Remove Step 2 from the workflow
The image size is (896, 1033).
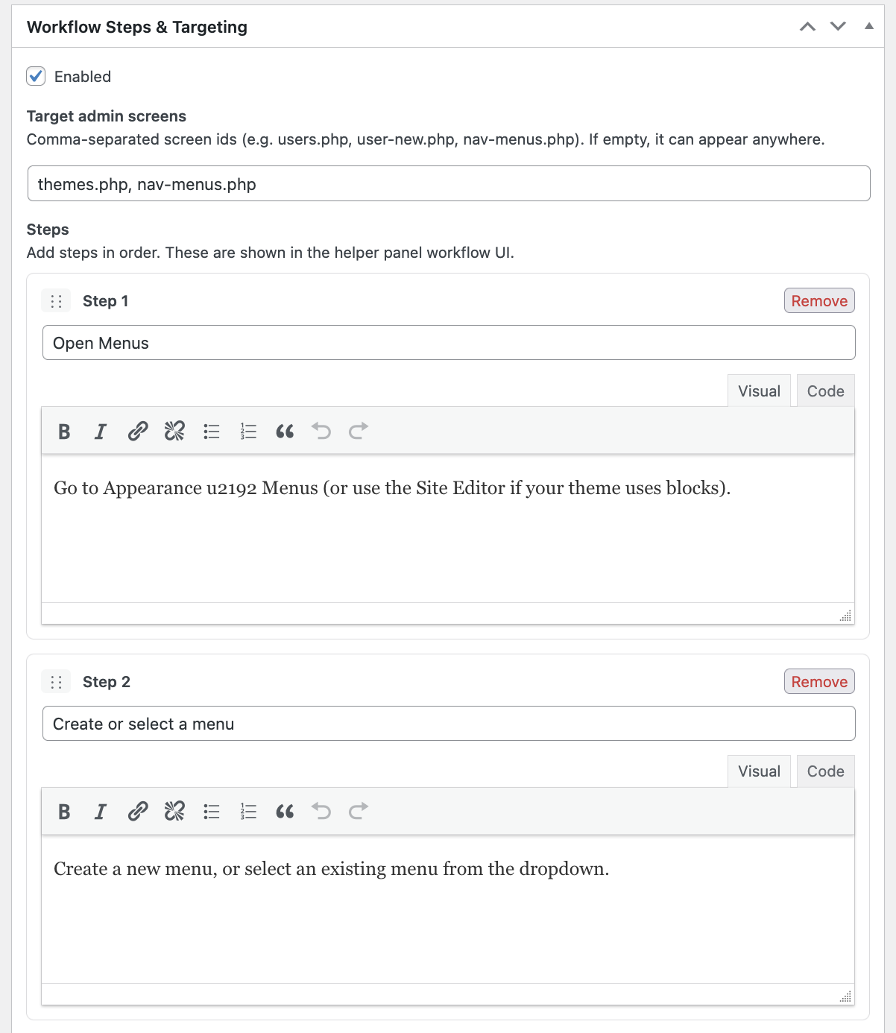[x=818, y=681]
